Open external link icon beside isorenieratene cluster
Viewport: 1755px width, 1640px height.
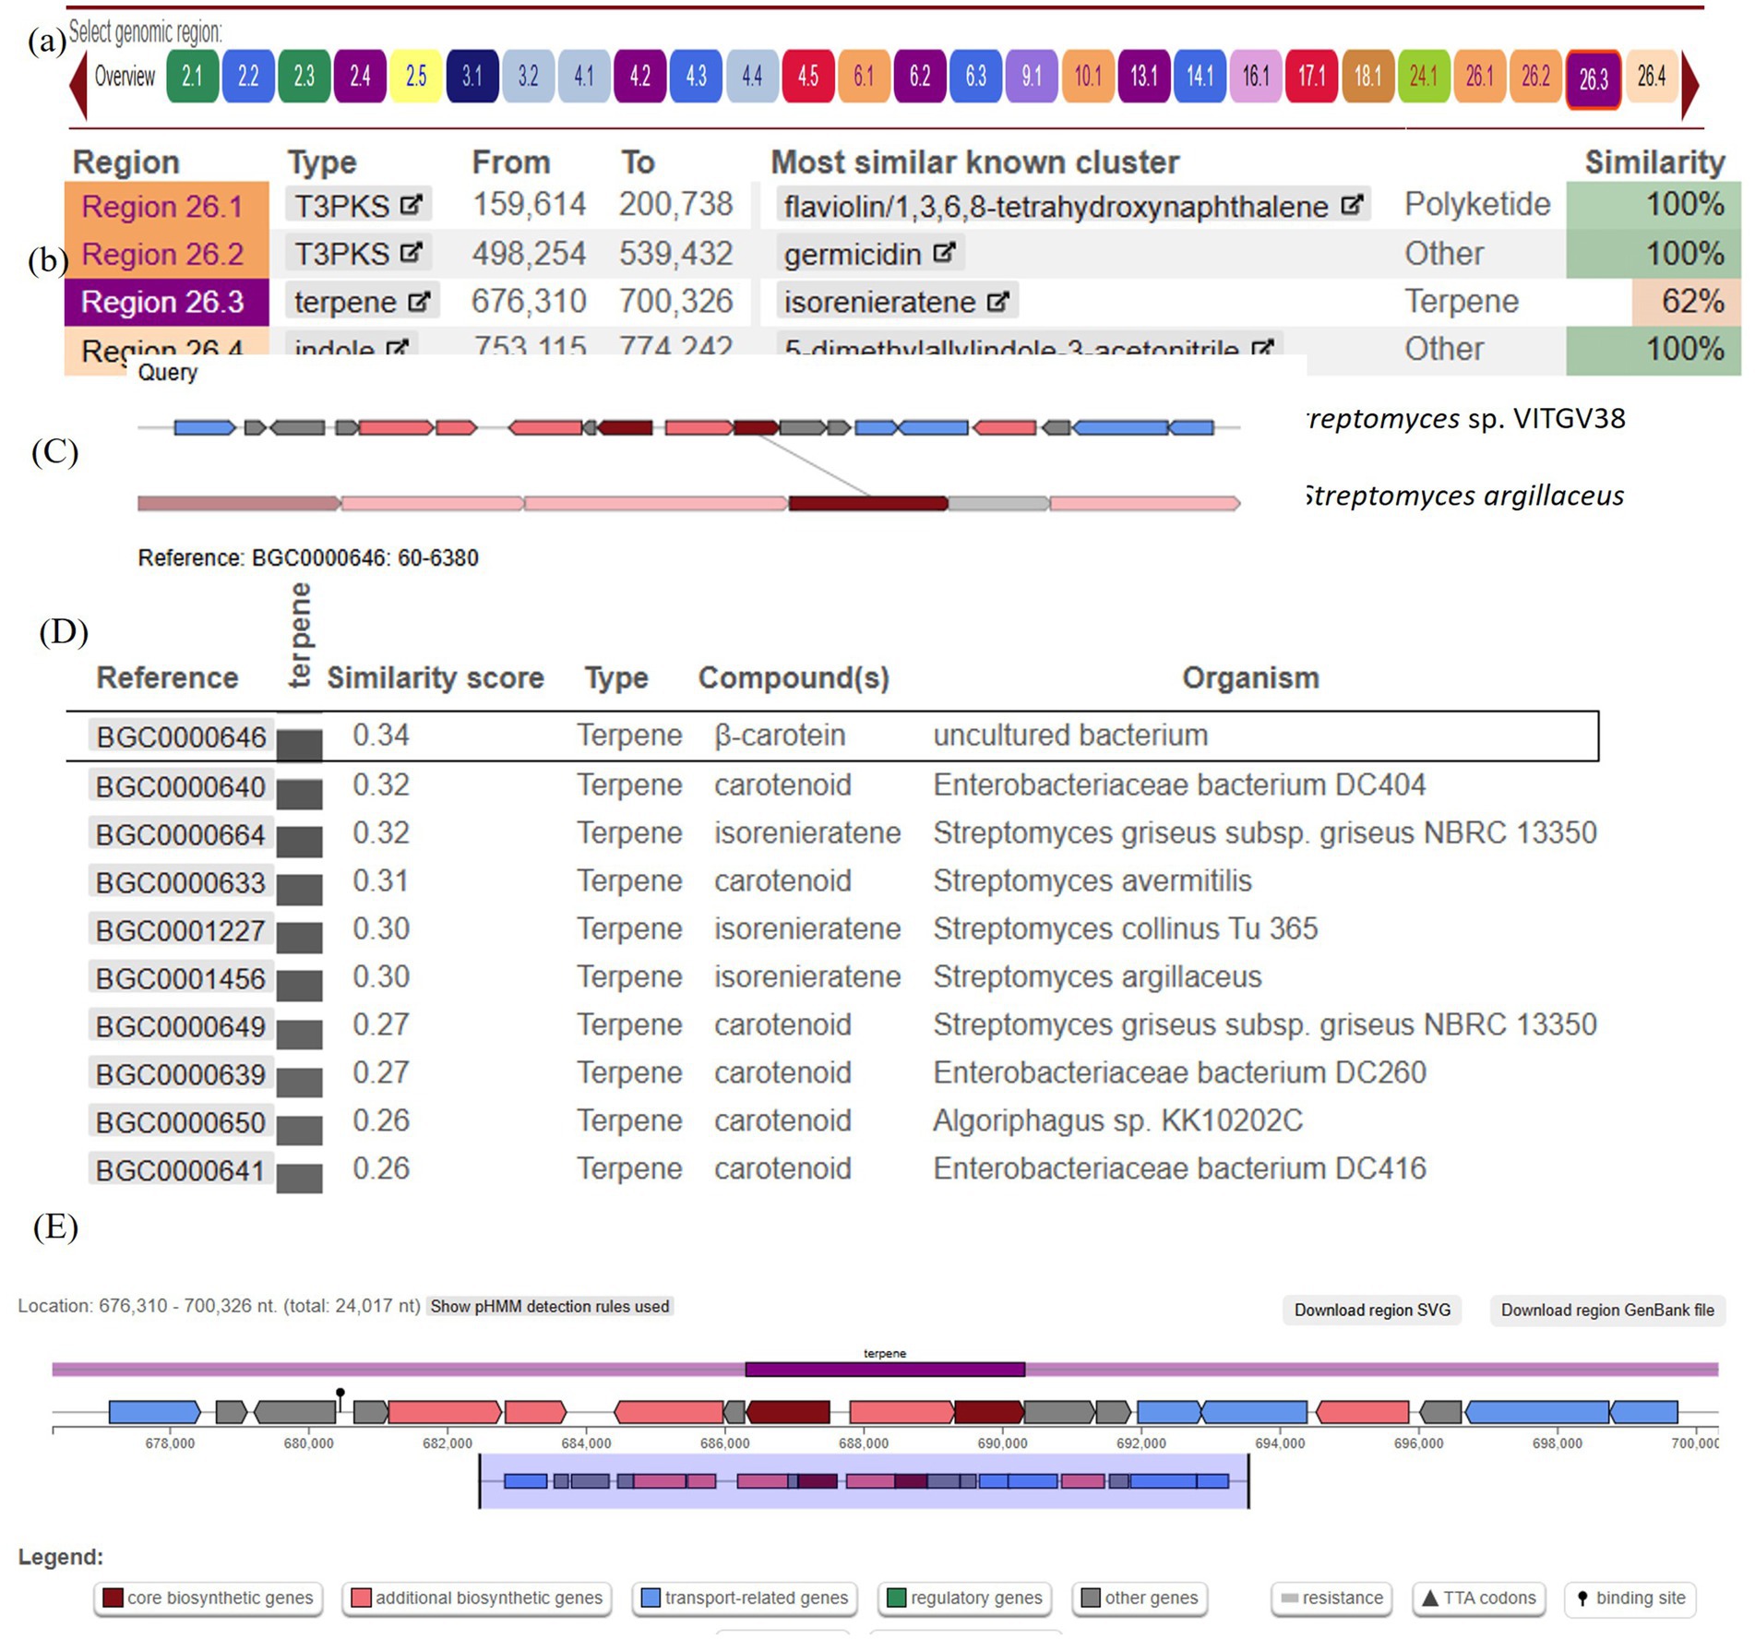click(x=998, y=301)
